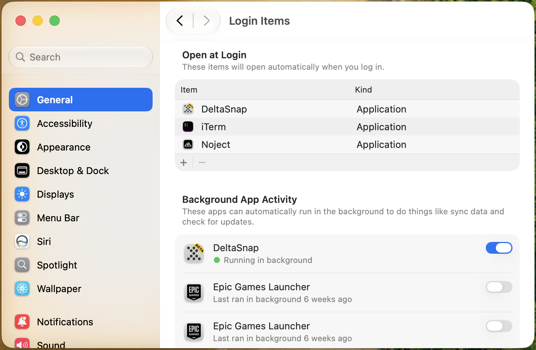
Task: Click the red close window button
Action: (x=21, y=21)
